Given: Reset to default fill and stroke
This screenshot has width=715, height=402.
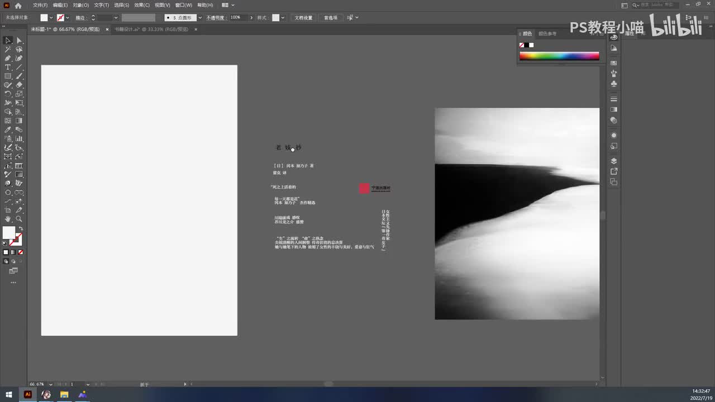Looking at the screenshot, I should pos(5,243).
